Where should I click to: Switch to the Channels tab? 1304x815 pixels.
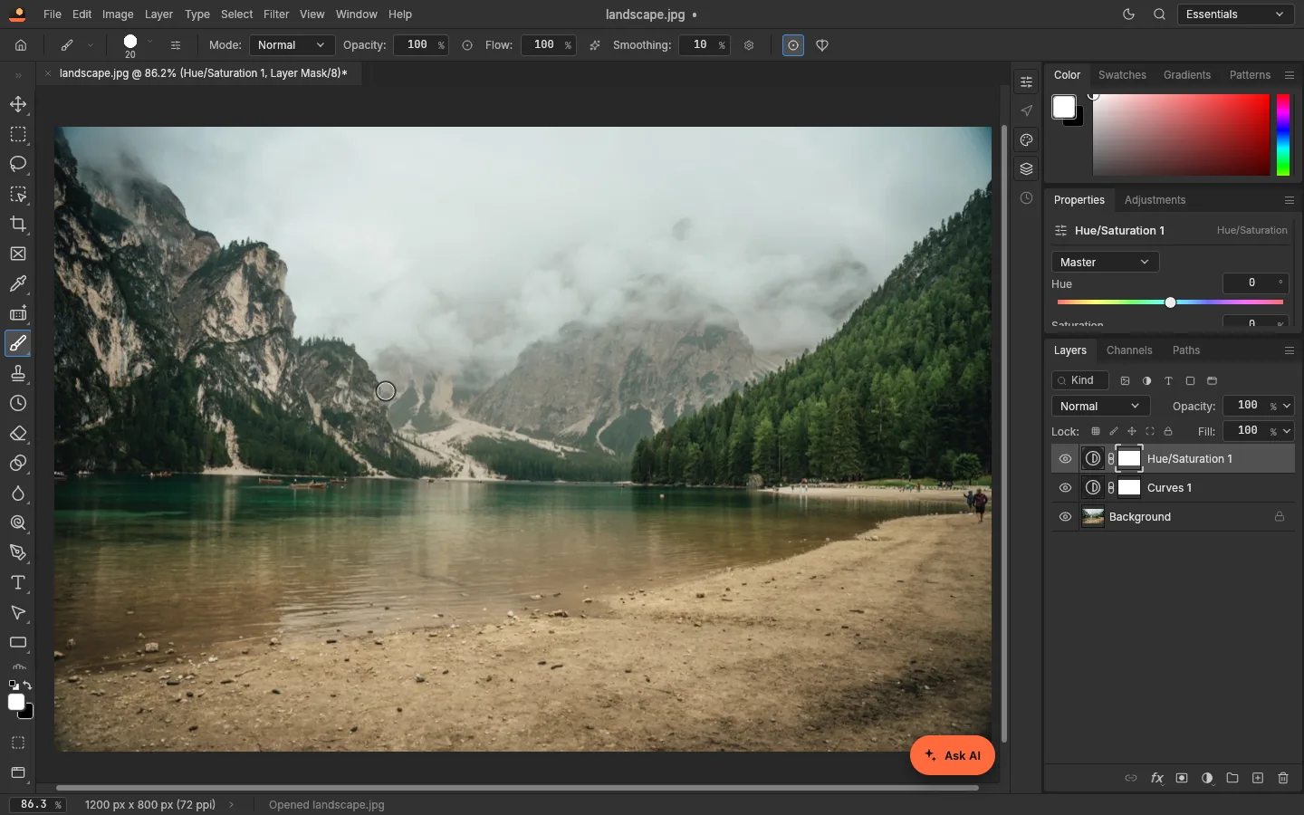(x=1129, y=350)
